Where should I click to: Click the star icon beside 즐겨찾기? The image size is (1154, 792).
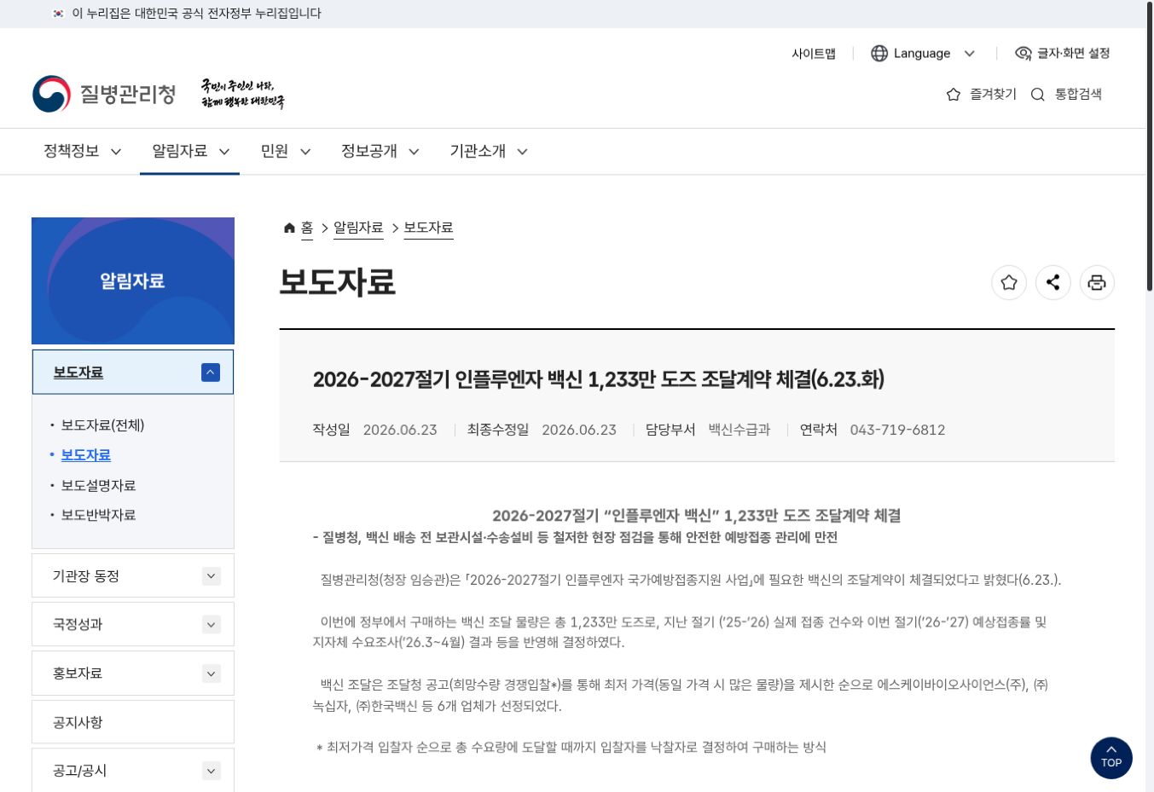click(954, 95)
